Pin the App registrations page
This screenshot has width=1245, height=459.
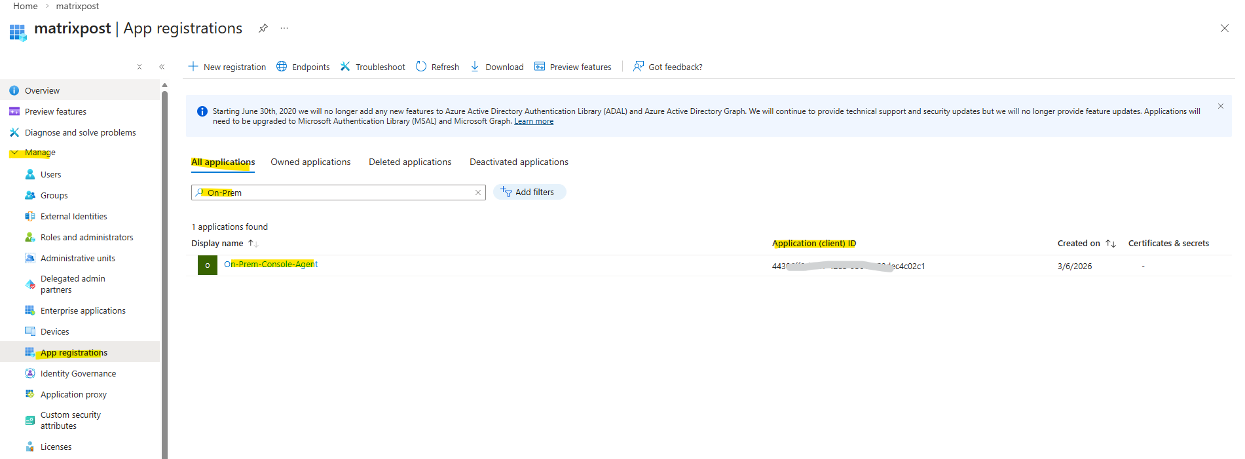click(x=263, y=28)
